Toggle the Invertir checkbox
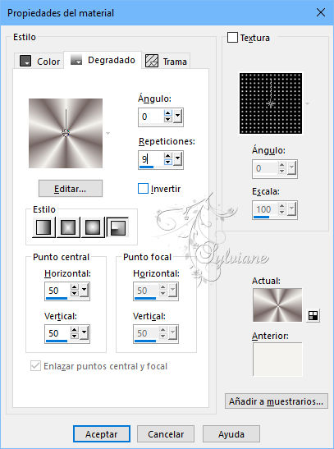Image resolution: width=334 pixels, height=449 pixels. tap(143, 189)
